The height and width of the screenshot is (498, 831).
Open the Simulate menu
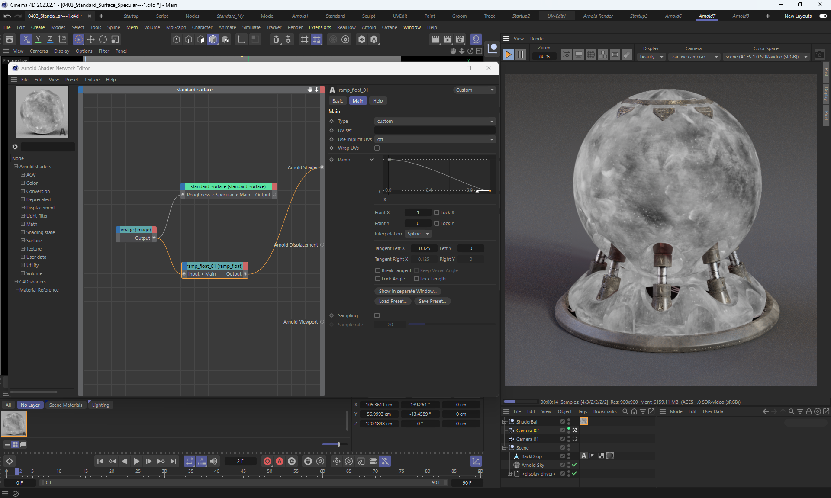click(x=251, y=27)
